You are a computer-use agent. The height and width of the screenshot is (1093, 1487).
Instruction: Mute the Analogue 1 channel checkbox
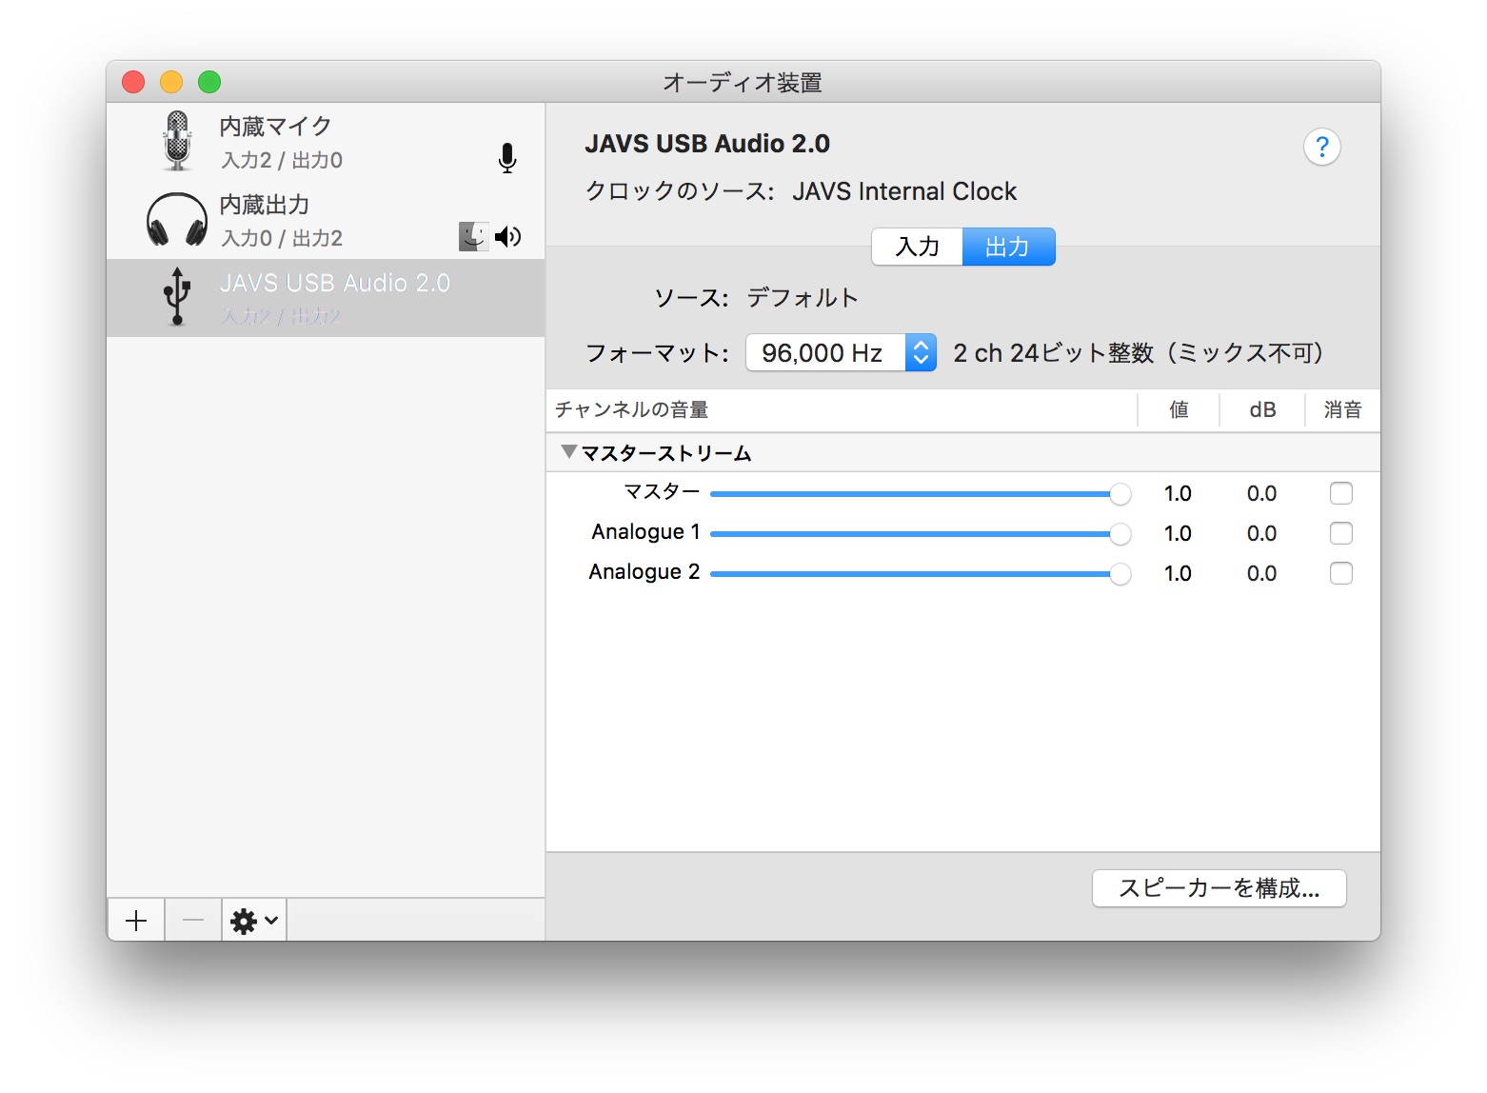point(1341,533)
